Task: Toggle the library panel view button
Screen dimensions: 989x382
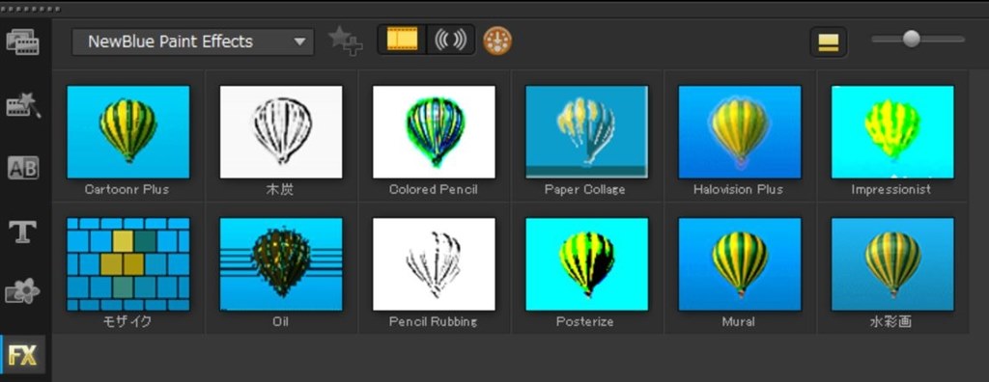Action: pyautogui.click(x=828, y=42)
